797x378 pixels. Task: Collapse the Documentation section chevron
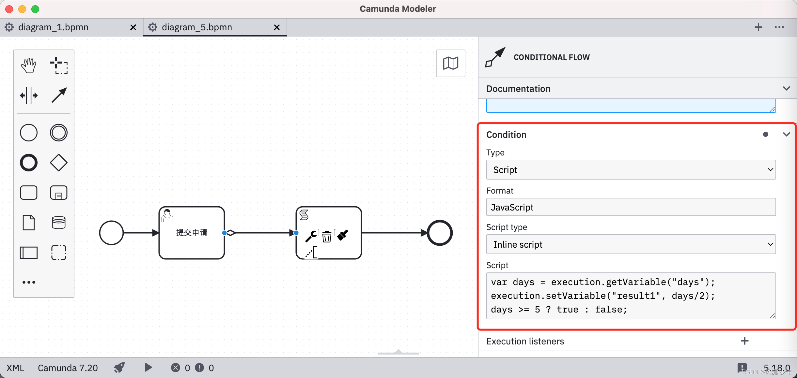[x=787, y=89]
